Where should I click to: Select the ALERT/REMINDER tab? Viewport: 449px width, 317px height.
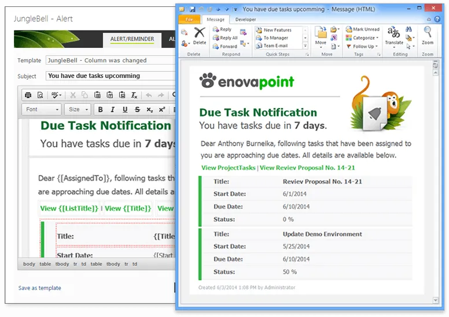click(x=133, y=39)
